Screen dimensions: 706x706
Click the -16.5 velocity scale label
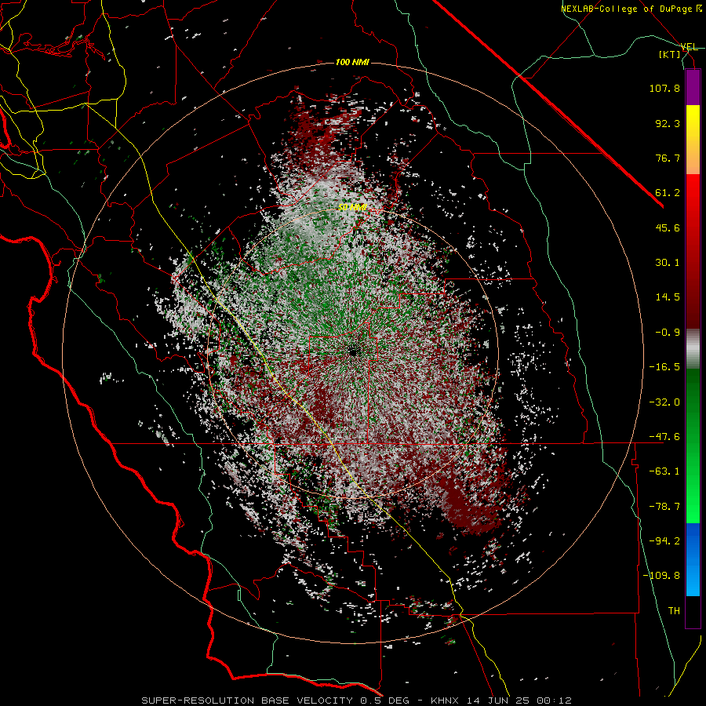(x=664, y=367)
